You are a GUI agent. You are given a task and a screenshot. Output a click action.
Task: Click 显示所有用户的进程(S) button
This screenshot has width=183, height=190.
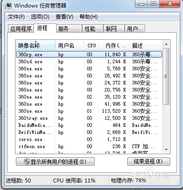coord(55,162)
